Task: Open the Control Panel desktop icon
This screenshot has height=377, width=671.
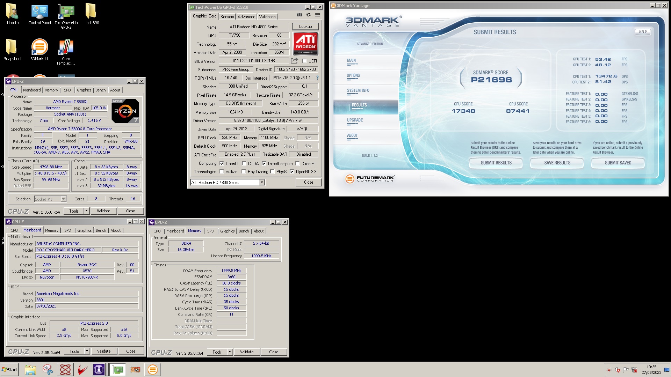Action: [39, 14]
